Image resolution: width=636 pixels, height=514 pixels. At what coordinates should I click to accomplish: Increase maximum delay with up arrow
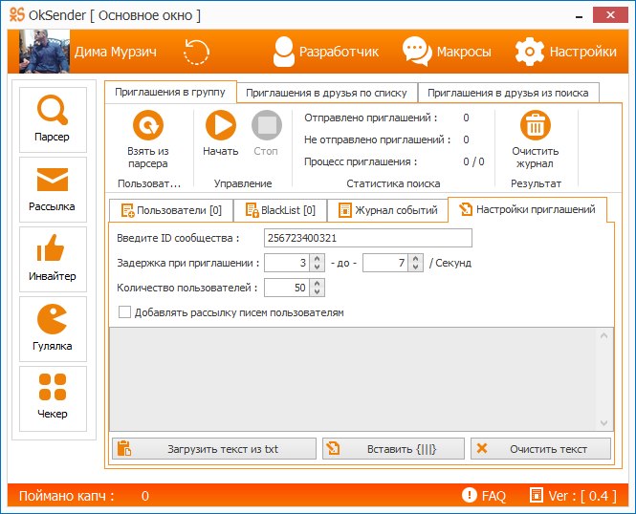click(x=415, y=258)
